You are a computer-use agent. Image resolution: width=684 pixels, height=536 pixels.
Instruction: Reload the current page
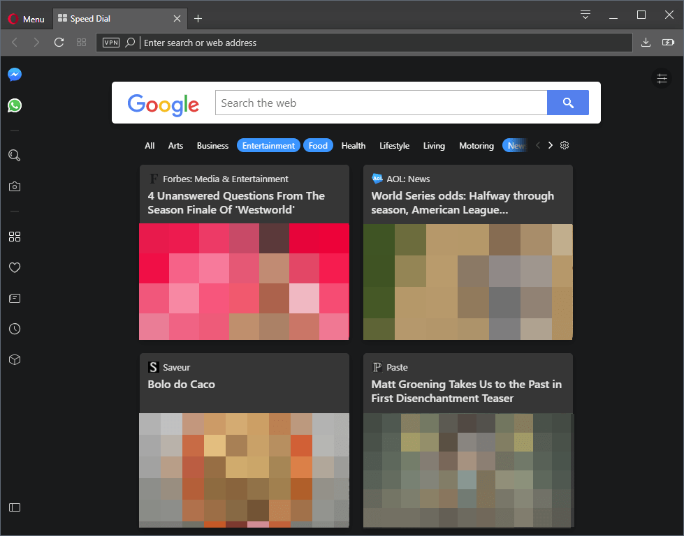click(59, 43)
